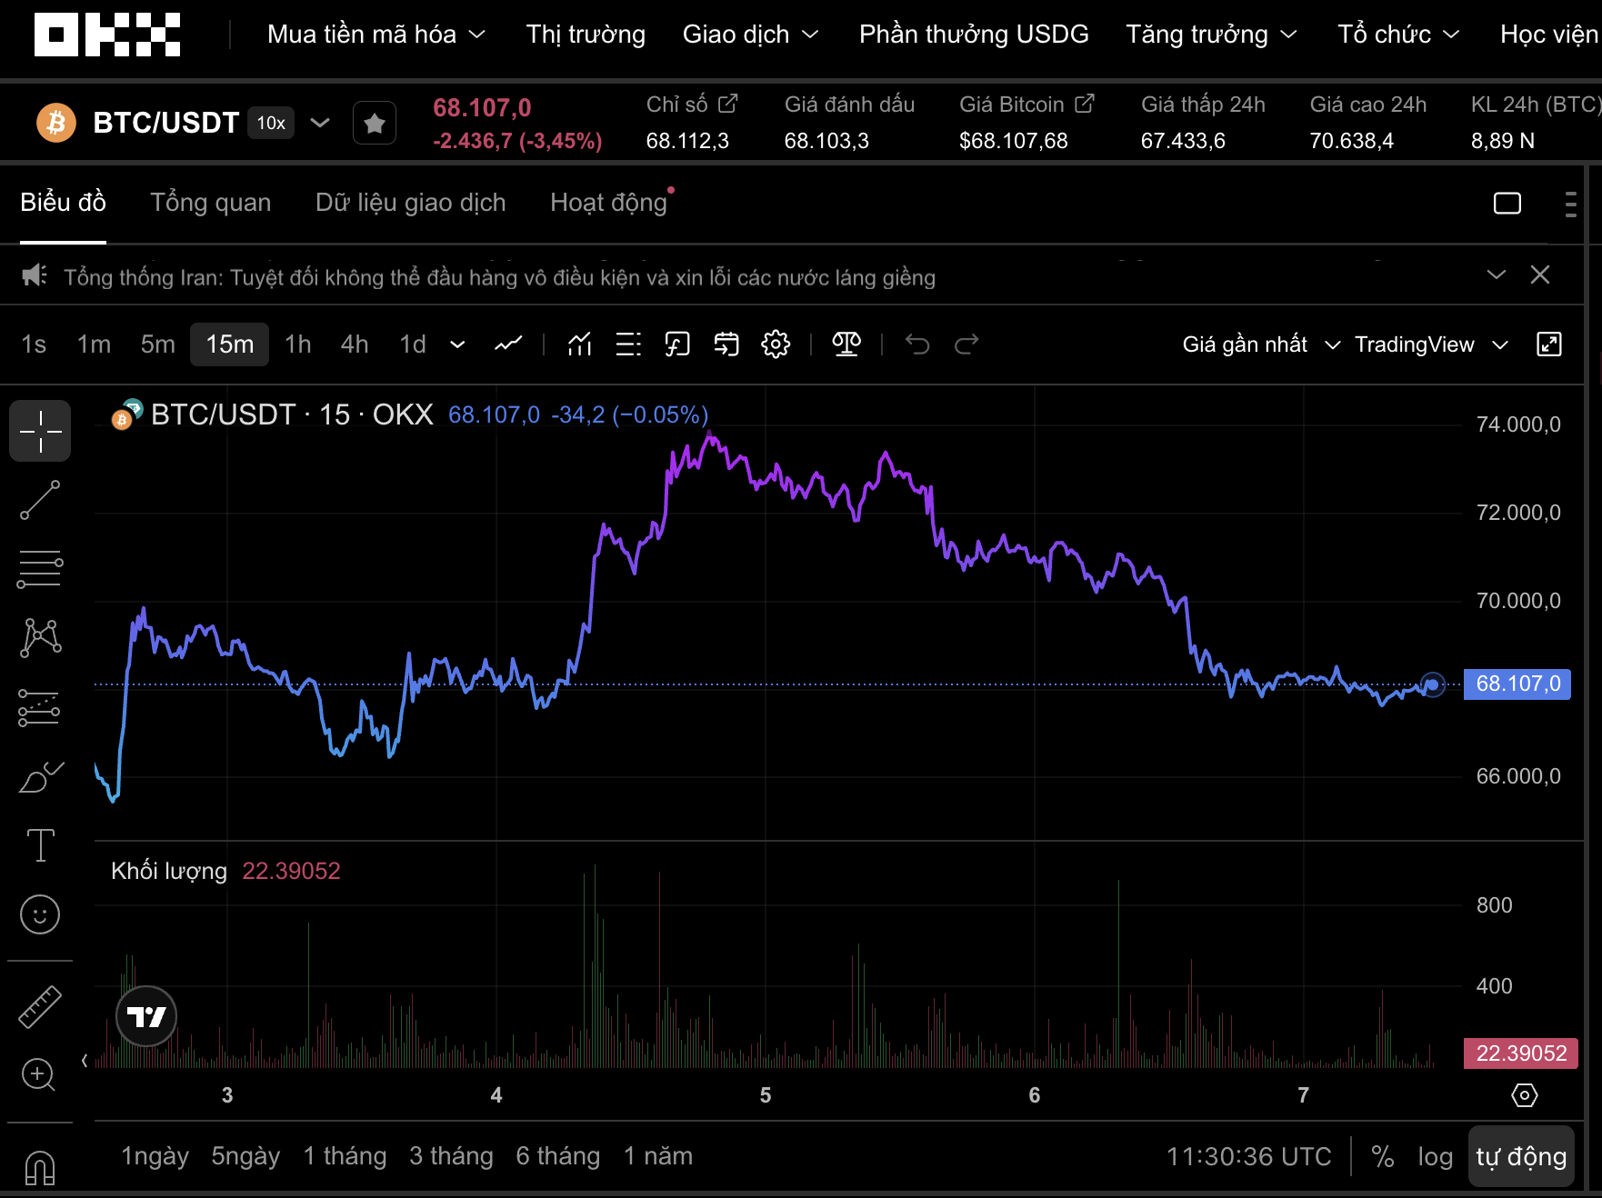Screen dimensions: 1602x1198
Task: Open the Thị trường menu item
Action: pyautogui.click(x=586, y=35)
